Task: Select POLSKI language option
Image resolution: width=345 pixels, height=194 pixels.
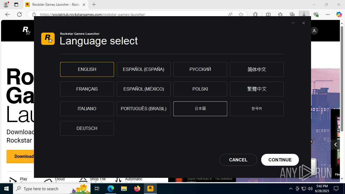Action: click(200, 89)
